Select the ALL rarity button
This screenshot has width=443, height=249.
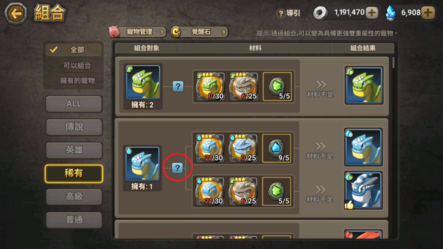pyautogui.click(x=74, y=104)
